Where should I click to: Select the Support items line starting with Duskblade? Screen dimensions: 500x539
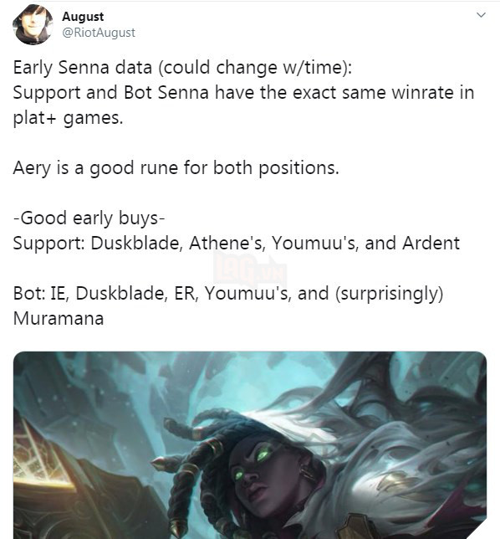[237, 243]
